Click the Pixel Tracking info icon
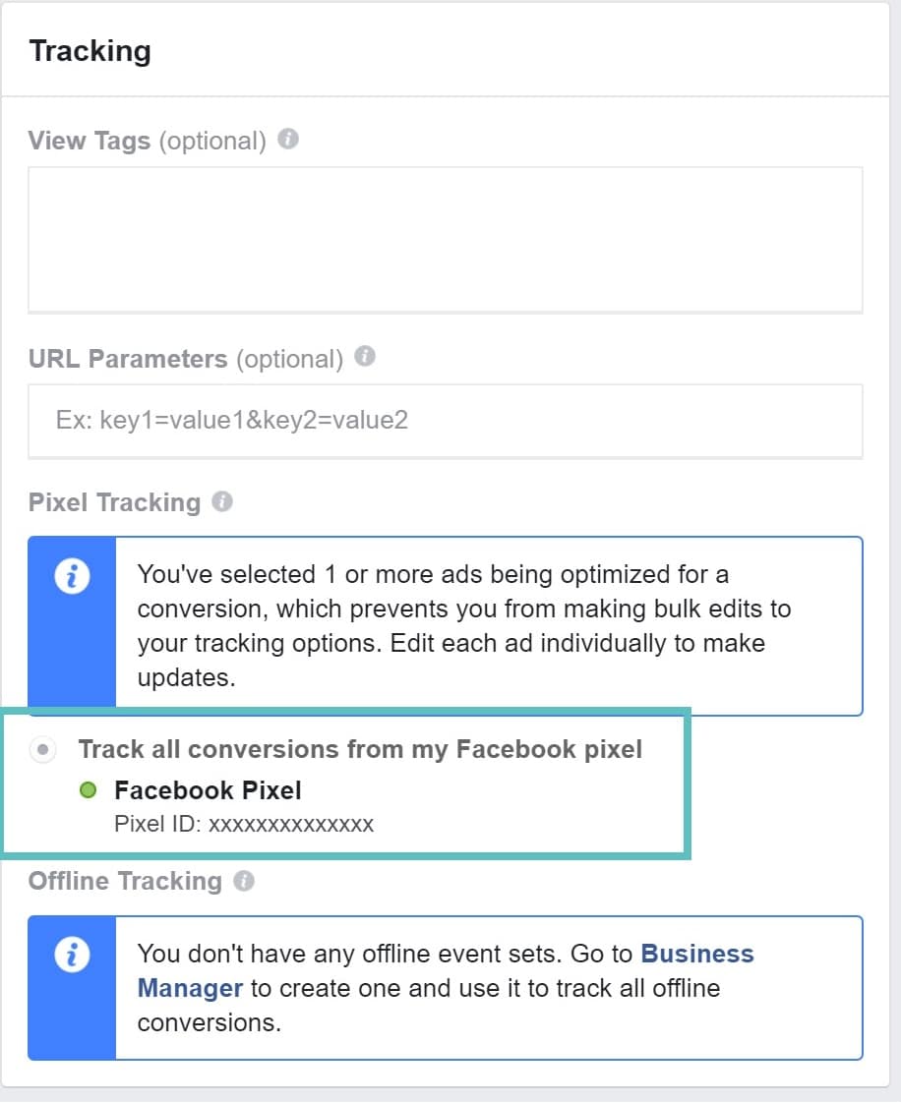 [x=222, y=501]
